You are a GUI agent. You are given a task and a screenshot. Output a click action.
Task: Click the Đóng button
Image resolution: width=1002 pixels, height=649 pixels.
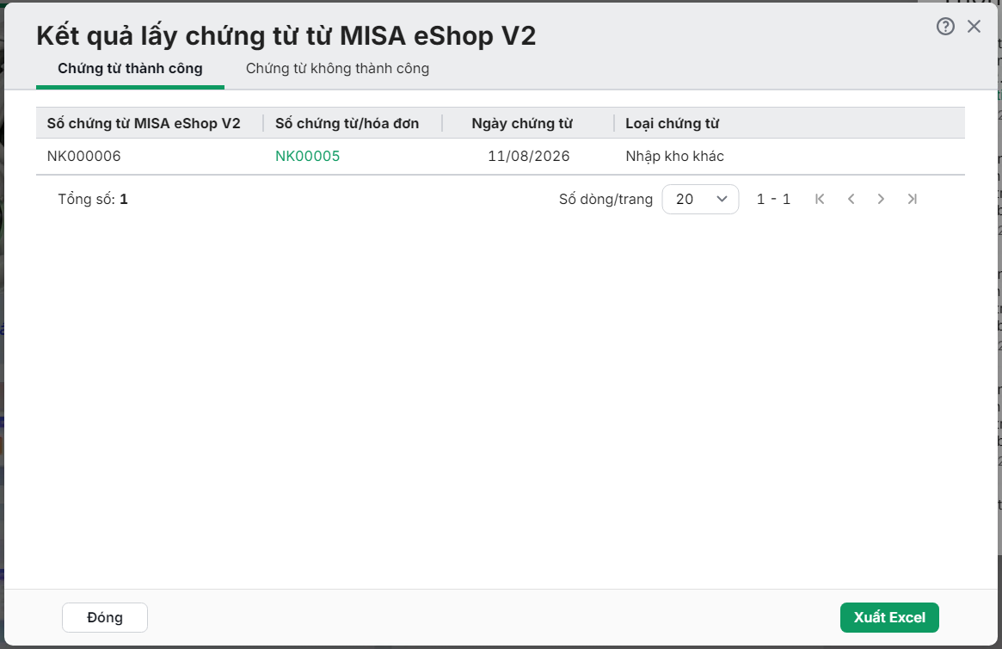[105, 618]
